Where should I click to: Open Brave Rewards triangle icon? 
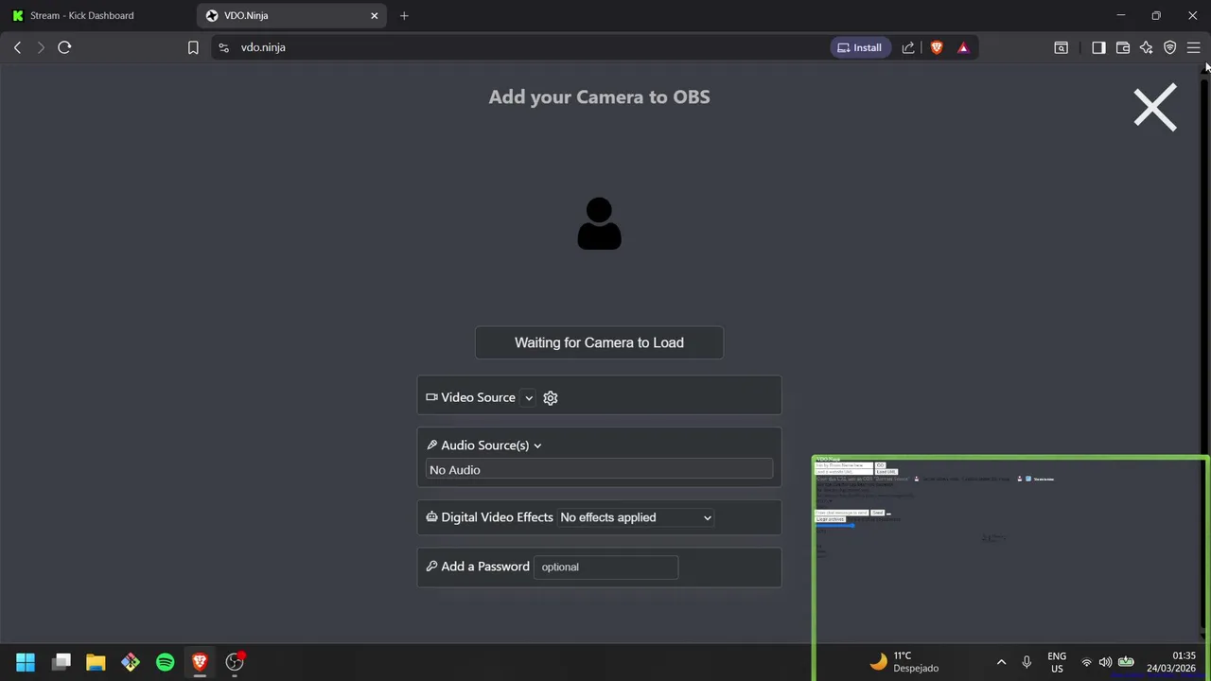963,47
